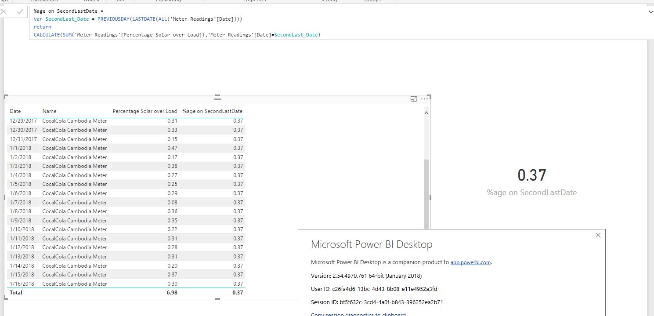Select the 1/5/2018 date cell
The width and height of the screenshot is (654, 316).
(21, 184)
